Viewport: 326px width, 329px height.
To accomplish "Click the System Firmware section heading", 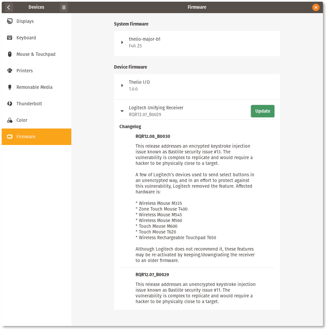I will pos(131,24).
